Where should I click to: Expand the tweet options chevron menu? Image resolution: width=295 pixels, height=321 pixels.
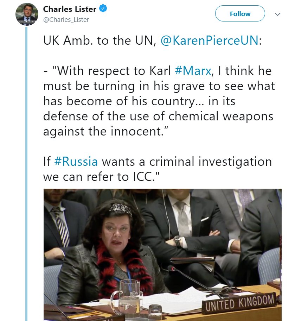click(277, 14)
